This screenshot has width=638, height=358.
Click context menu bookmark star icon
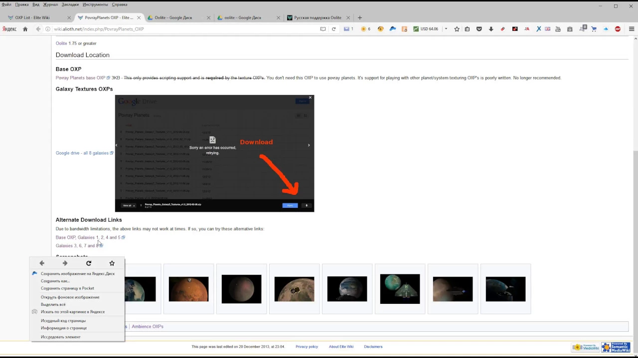point(112,263)
